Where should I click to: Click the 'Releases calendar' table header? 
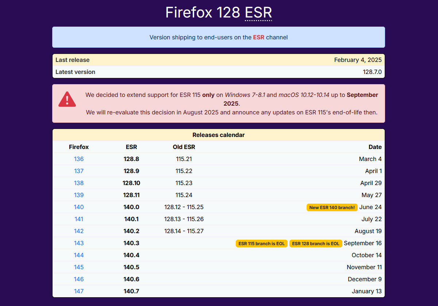point(219,135)
